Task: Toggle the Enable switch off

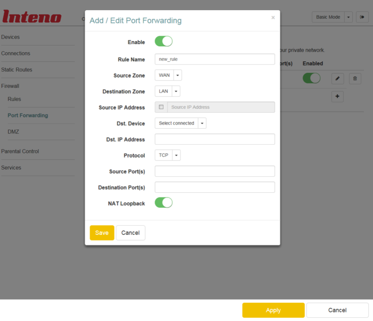Action: [x=164, y=42]
